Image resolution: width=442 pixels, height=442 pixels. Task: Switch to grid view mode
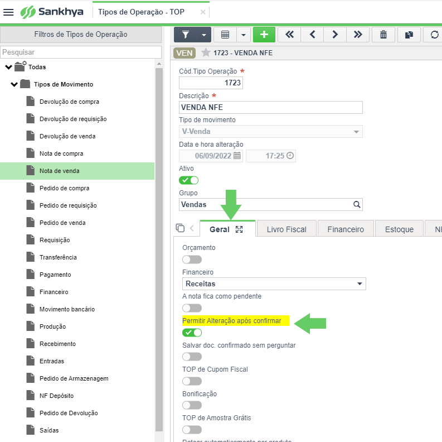(x=225, y=35)
